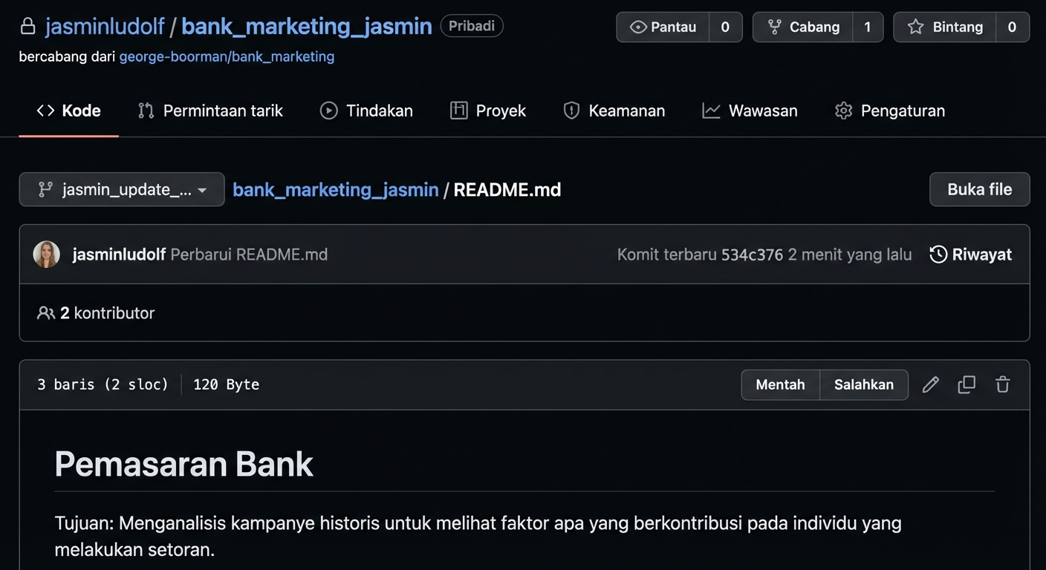
Task: Open the Permintaan tarik tab
Action: 210,111
